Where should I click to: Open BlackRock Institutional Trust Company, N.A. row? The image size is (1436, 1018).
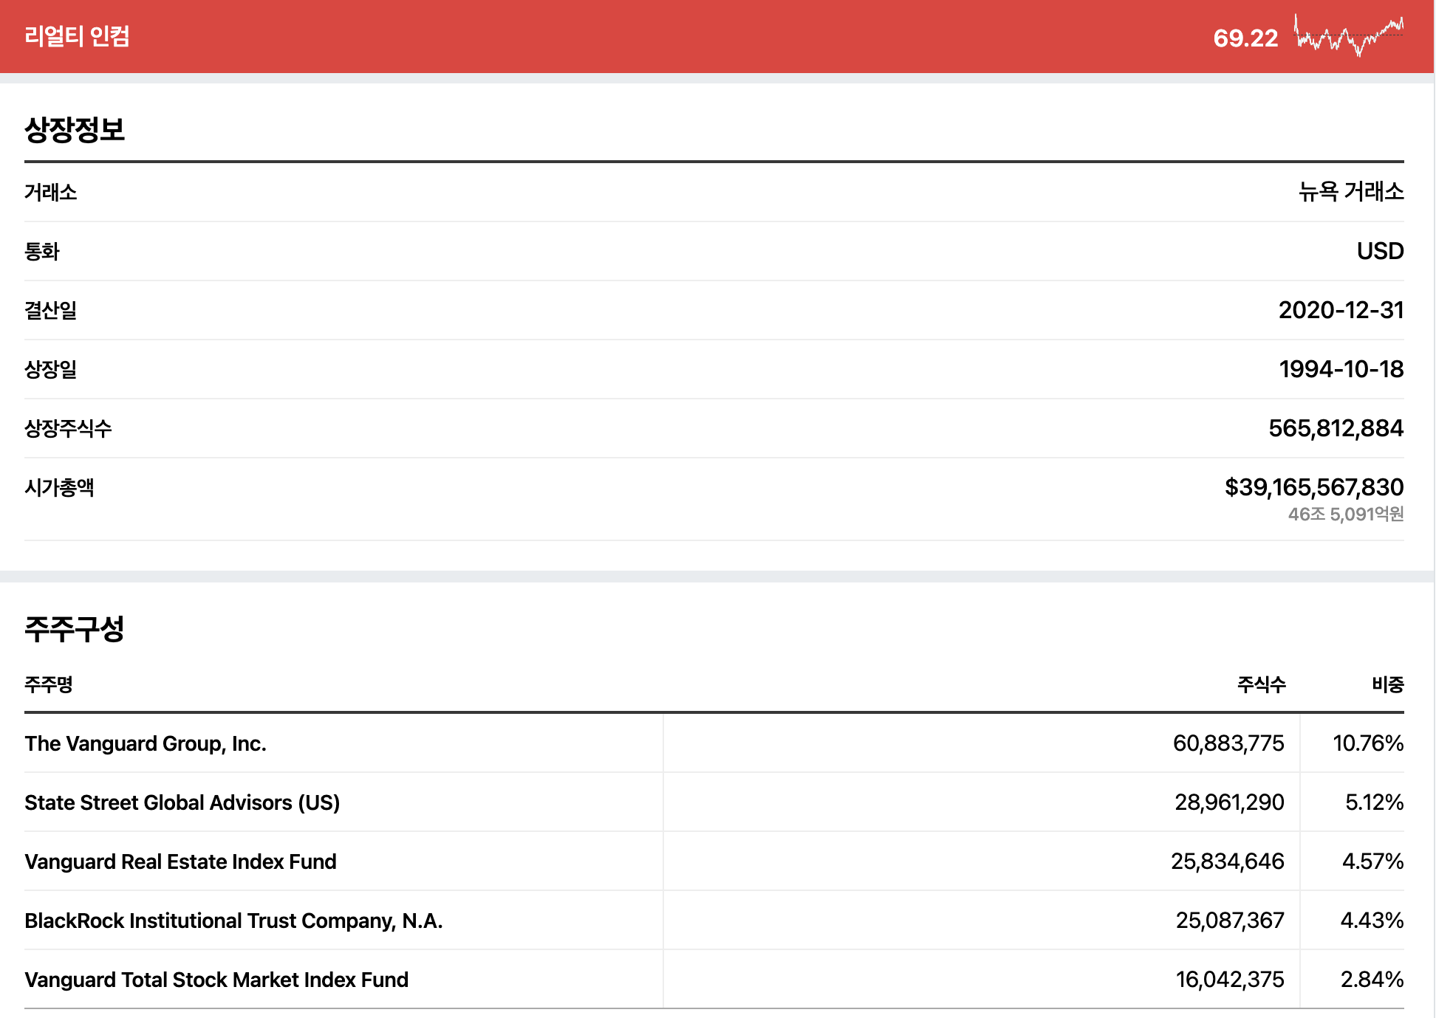(233, 921)
